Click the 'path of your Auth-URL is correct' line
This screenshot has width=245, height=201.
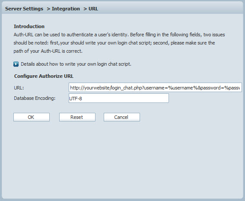48,51
